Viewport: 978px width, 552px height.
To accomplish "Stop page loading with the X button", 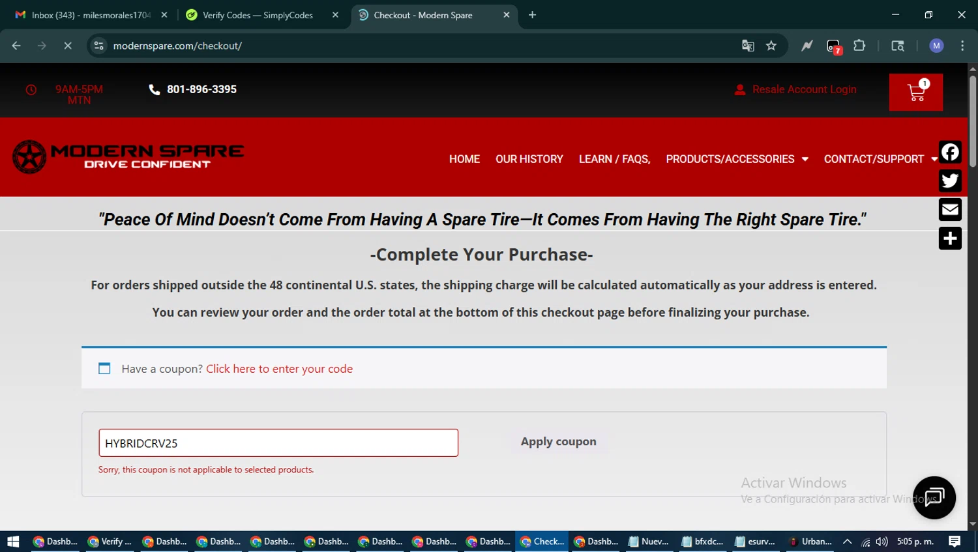I will coord(67,46).
